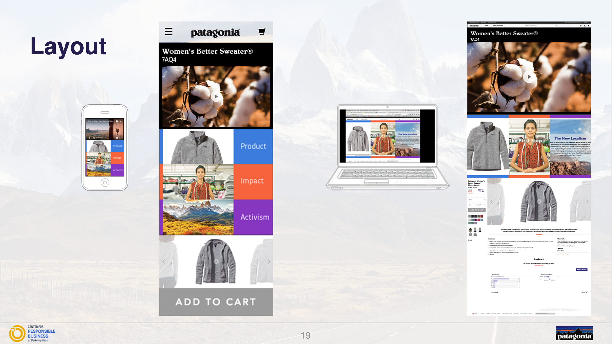Click the account icon in the desktop page header

coord(585,26)
